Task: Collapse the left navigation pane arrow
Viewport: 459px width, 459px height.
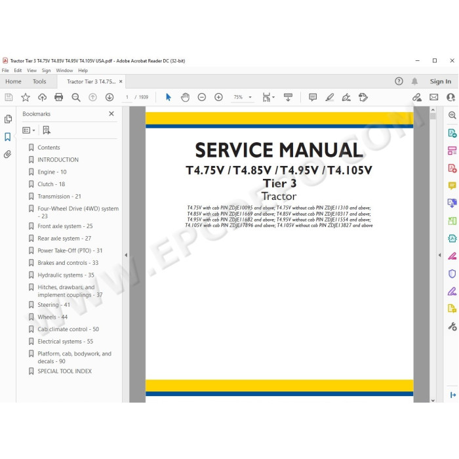Action: click(126, 255)
